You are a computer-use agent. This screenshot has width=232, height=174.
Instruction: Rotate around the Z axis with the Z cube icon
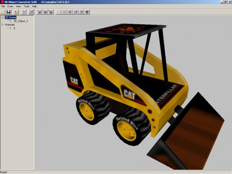(51, 12)
